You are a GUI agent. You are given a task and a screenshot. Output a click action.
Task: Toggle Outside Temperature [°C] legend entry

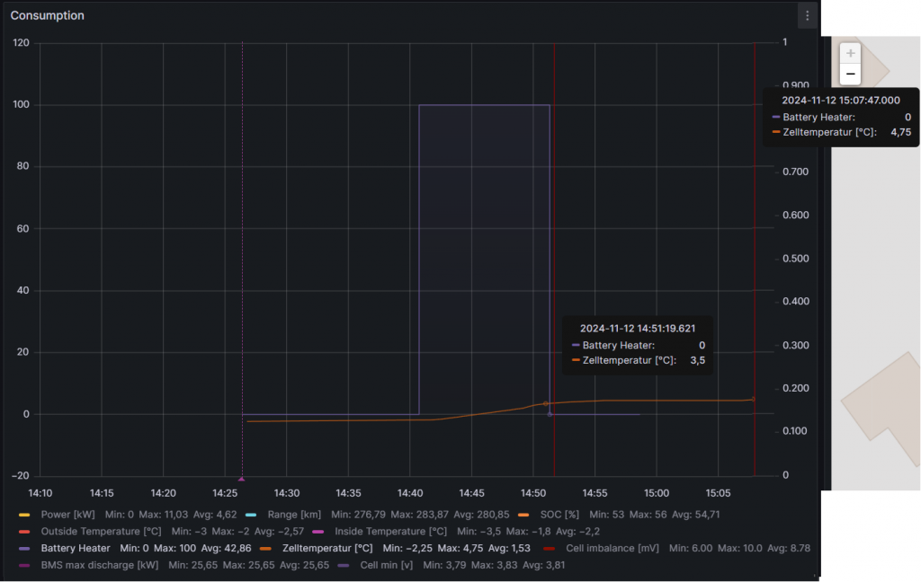tap(101, 531)
